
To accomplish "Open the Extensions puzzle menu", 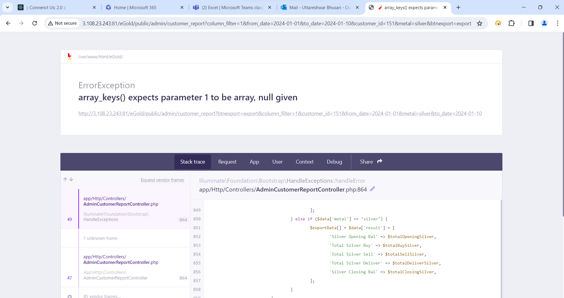I will coord(512,23).
